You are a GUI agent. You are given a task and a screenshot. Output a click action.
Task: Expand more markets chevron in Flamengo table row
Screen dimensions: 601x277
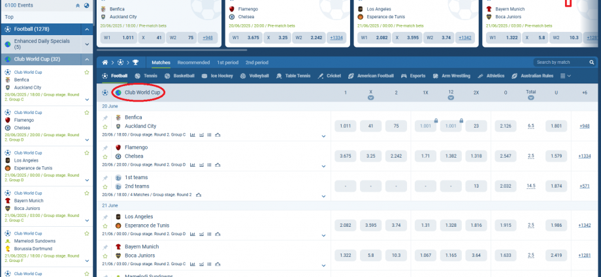click(323, 166)
